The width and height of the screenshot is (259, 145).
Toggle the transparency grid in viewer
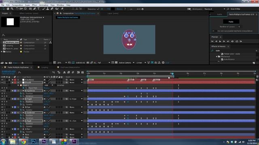point(116,63)
